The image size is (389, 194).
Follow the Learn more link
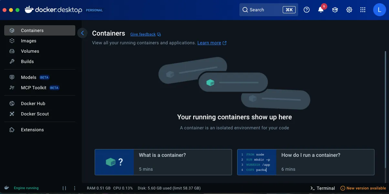click(209, 43)
